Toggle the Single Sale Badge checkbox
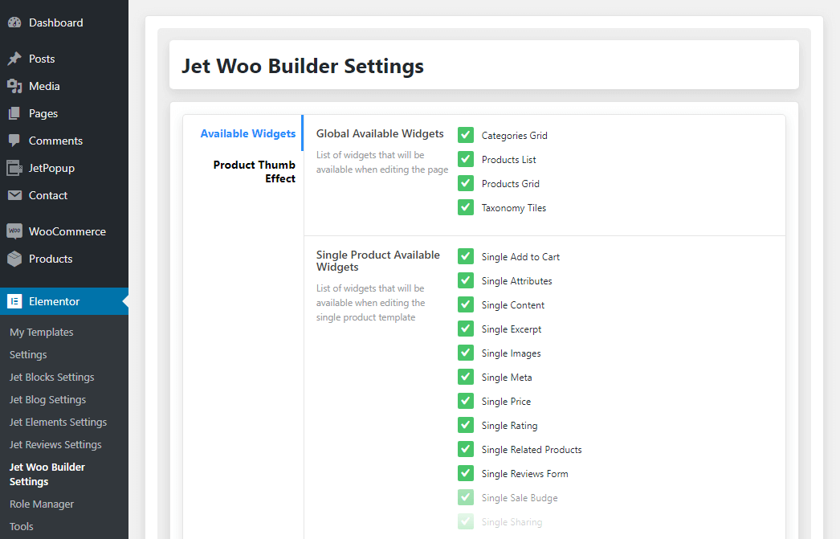840x539 pixels. pos(466,497)
